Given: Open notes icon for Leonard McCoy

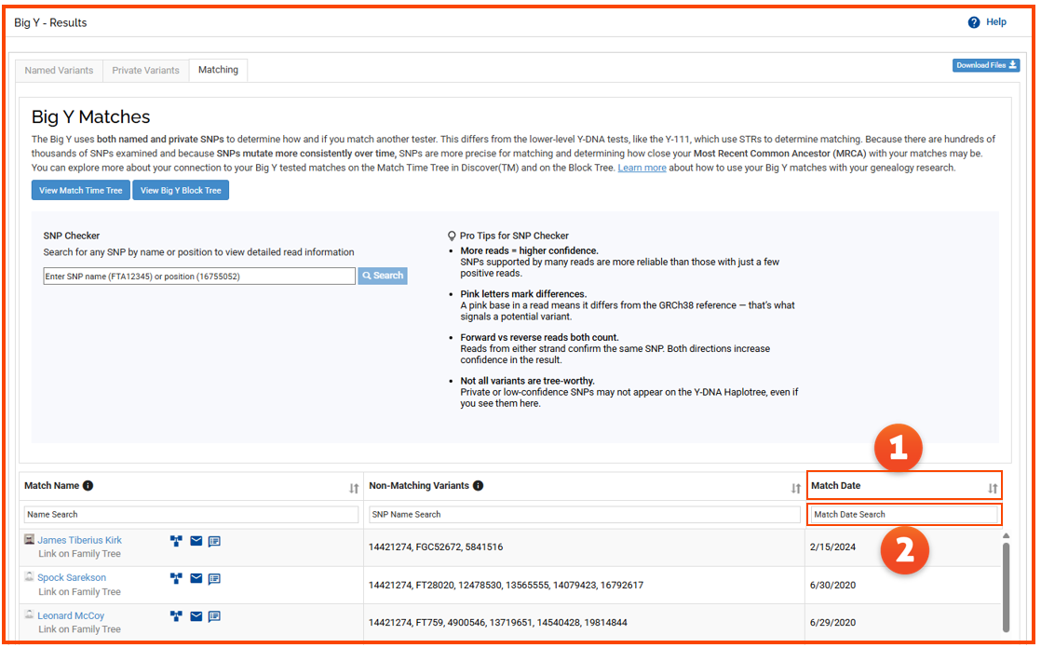Looking at the screenshot, I should click(x=214, y=616).
